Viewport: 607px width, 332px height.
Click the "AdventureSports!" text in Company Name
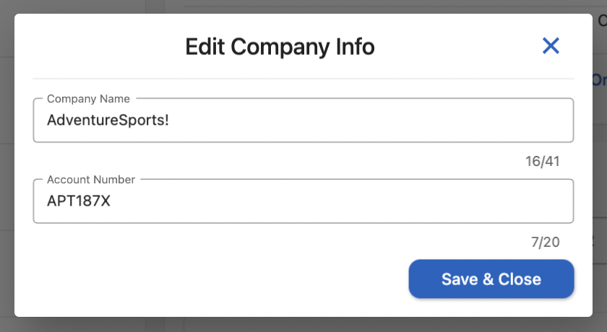(108, 121)
